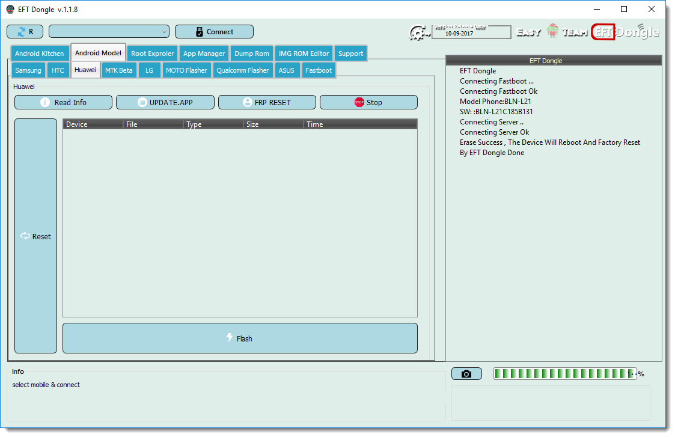Open the device selection dropdown
The image size is (675, 437).
pyautogui.click(x=109, y=31)
